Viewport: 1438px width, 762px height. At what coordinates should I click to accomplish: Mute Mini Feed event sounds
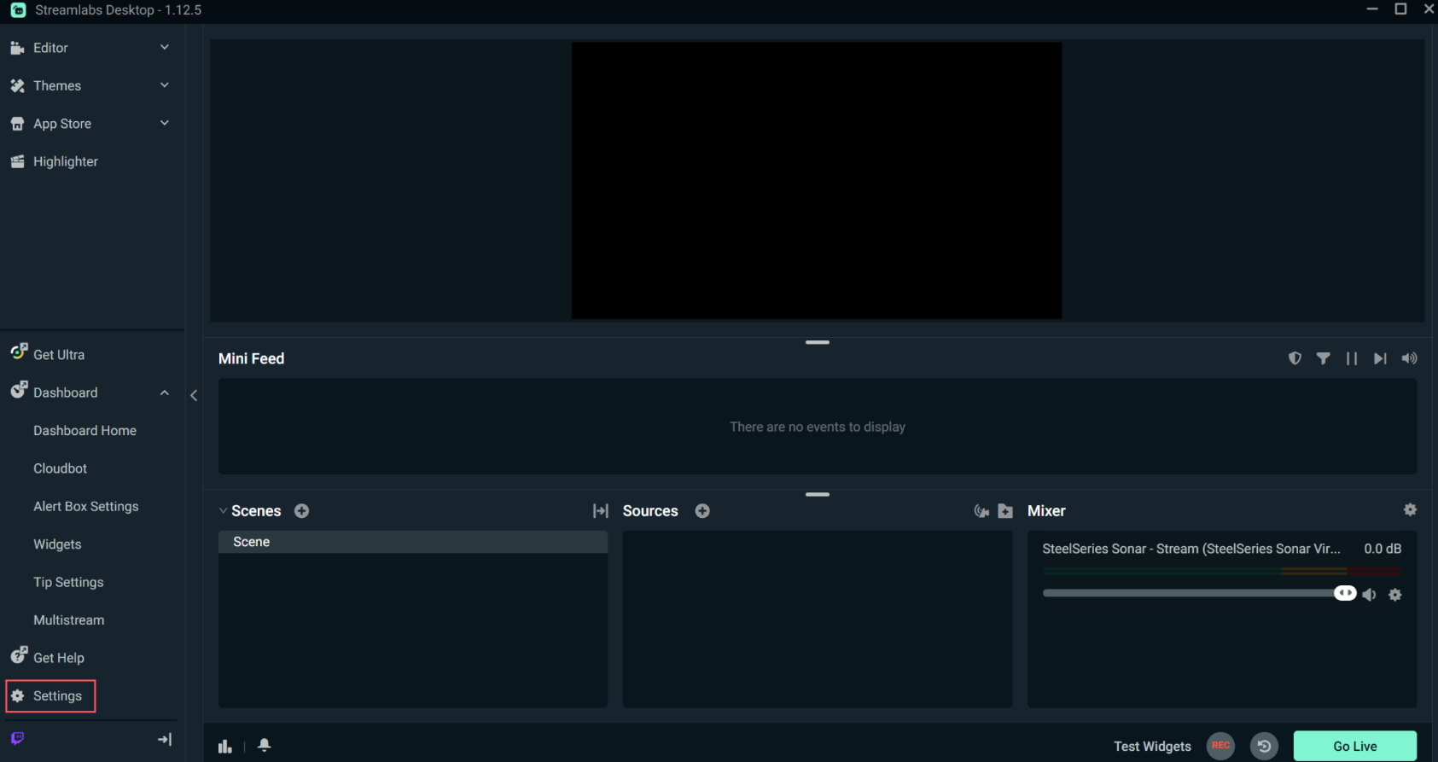[x=1409, y=358]
